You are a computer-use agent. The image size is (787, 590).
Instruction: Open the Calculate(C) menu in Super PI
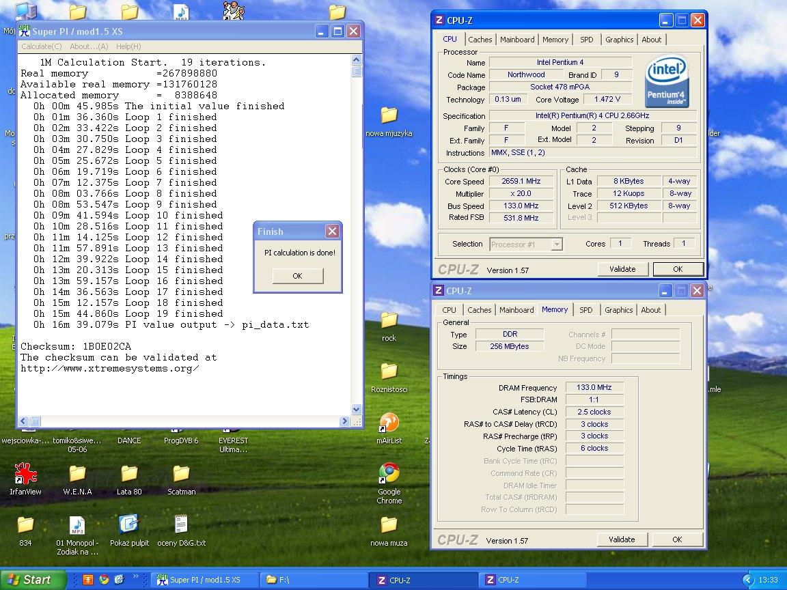tap(42, 46)
